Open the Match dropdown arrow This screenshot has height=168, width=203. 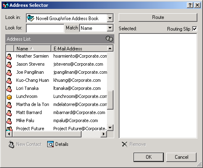[x=110, y=28]
